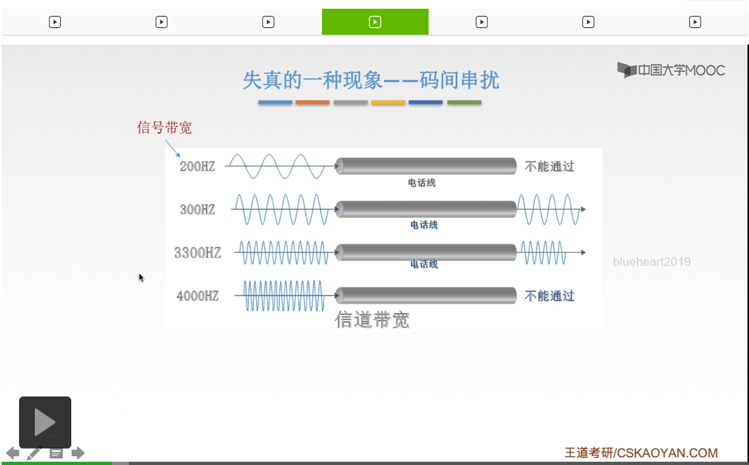Start video with the large play button

(x=45, y=423)
